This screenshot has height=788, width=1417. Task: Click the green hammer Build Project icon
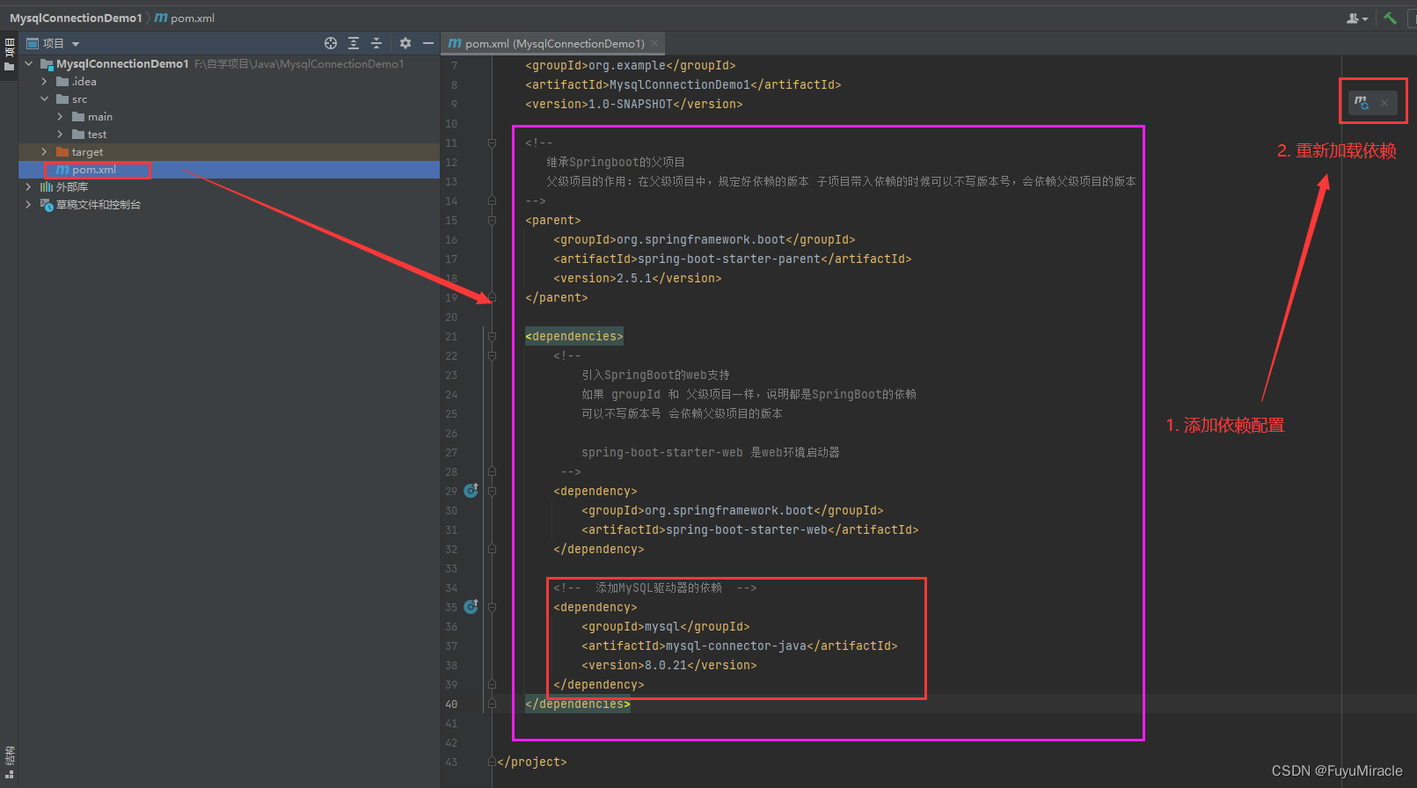pos(1391,18)
